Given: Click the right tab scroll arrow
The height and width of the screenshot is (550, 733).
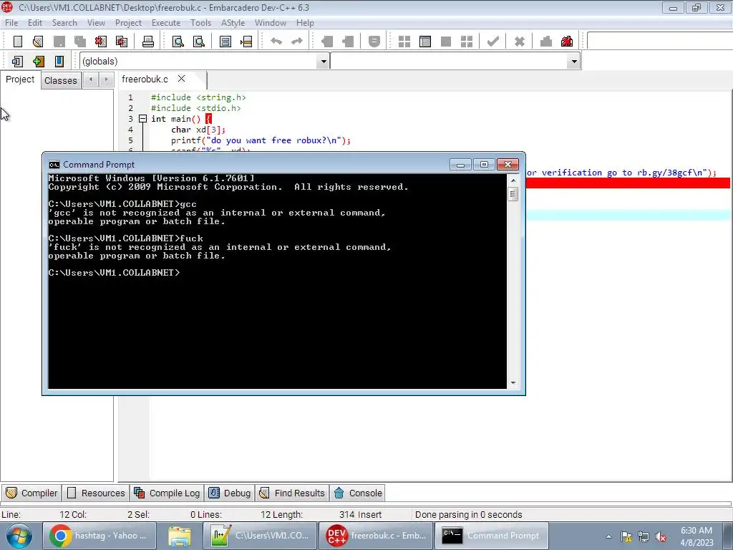Looking at the screenshot, I should 107,80.
